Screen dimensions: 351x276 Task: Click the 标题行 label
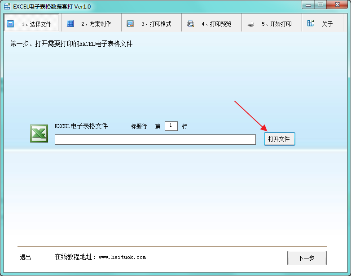click(x=139, y=126)
